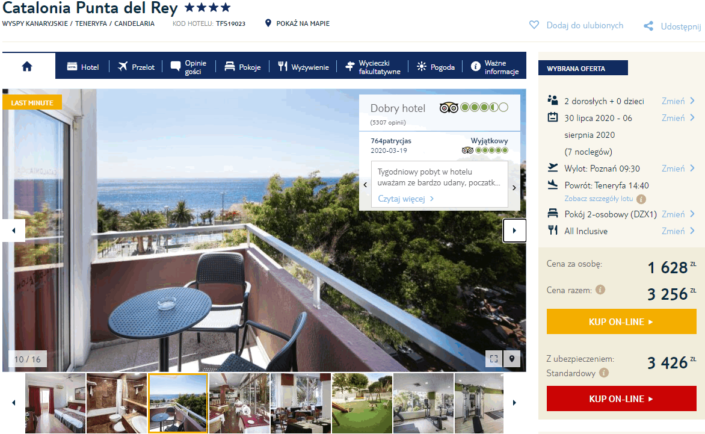Click info icon next to Zobacz szczegóły lotu
The height and width of the screenshot is (434, 705).
pyautogui.click(x=641, y=199)
